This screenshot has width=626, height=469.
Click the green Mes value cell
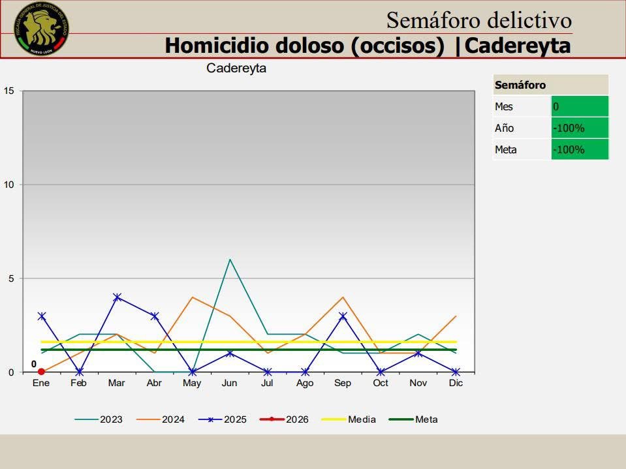click(x=579, y=107)
